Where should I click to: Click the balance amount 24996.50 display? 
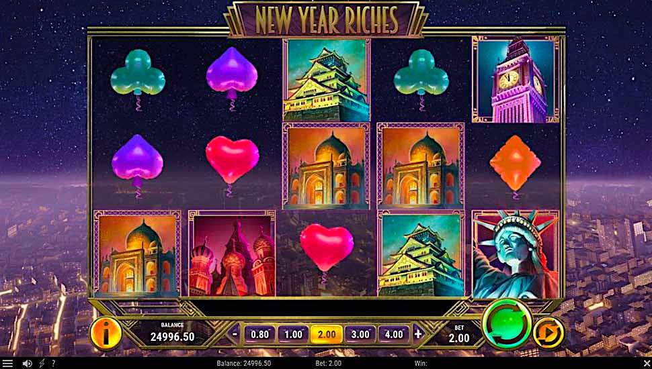[x=172, y=337]
